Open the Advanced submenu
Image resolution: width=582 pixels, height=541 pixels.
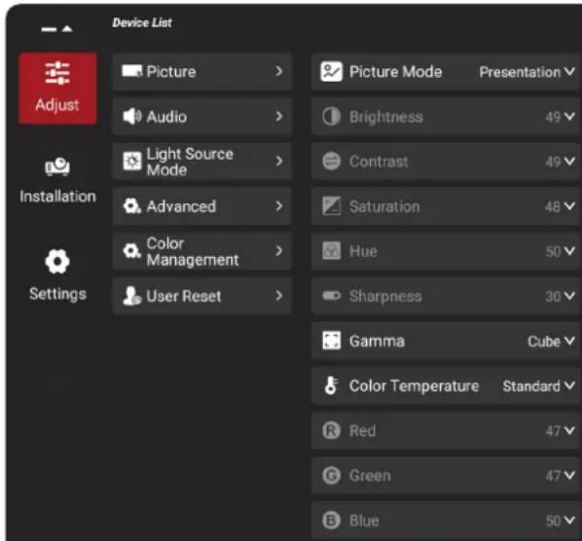click(x=202, y=206)
